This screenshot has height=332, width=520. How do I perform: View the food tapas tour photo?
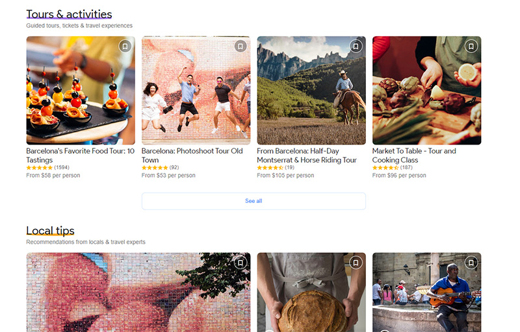[x=81, y=90]
